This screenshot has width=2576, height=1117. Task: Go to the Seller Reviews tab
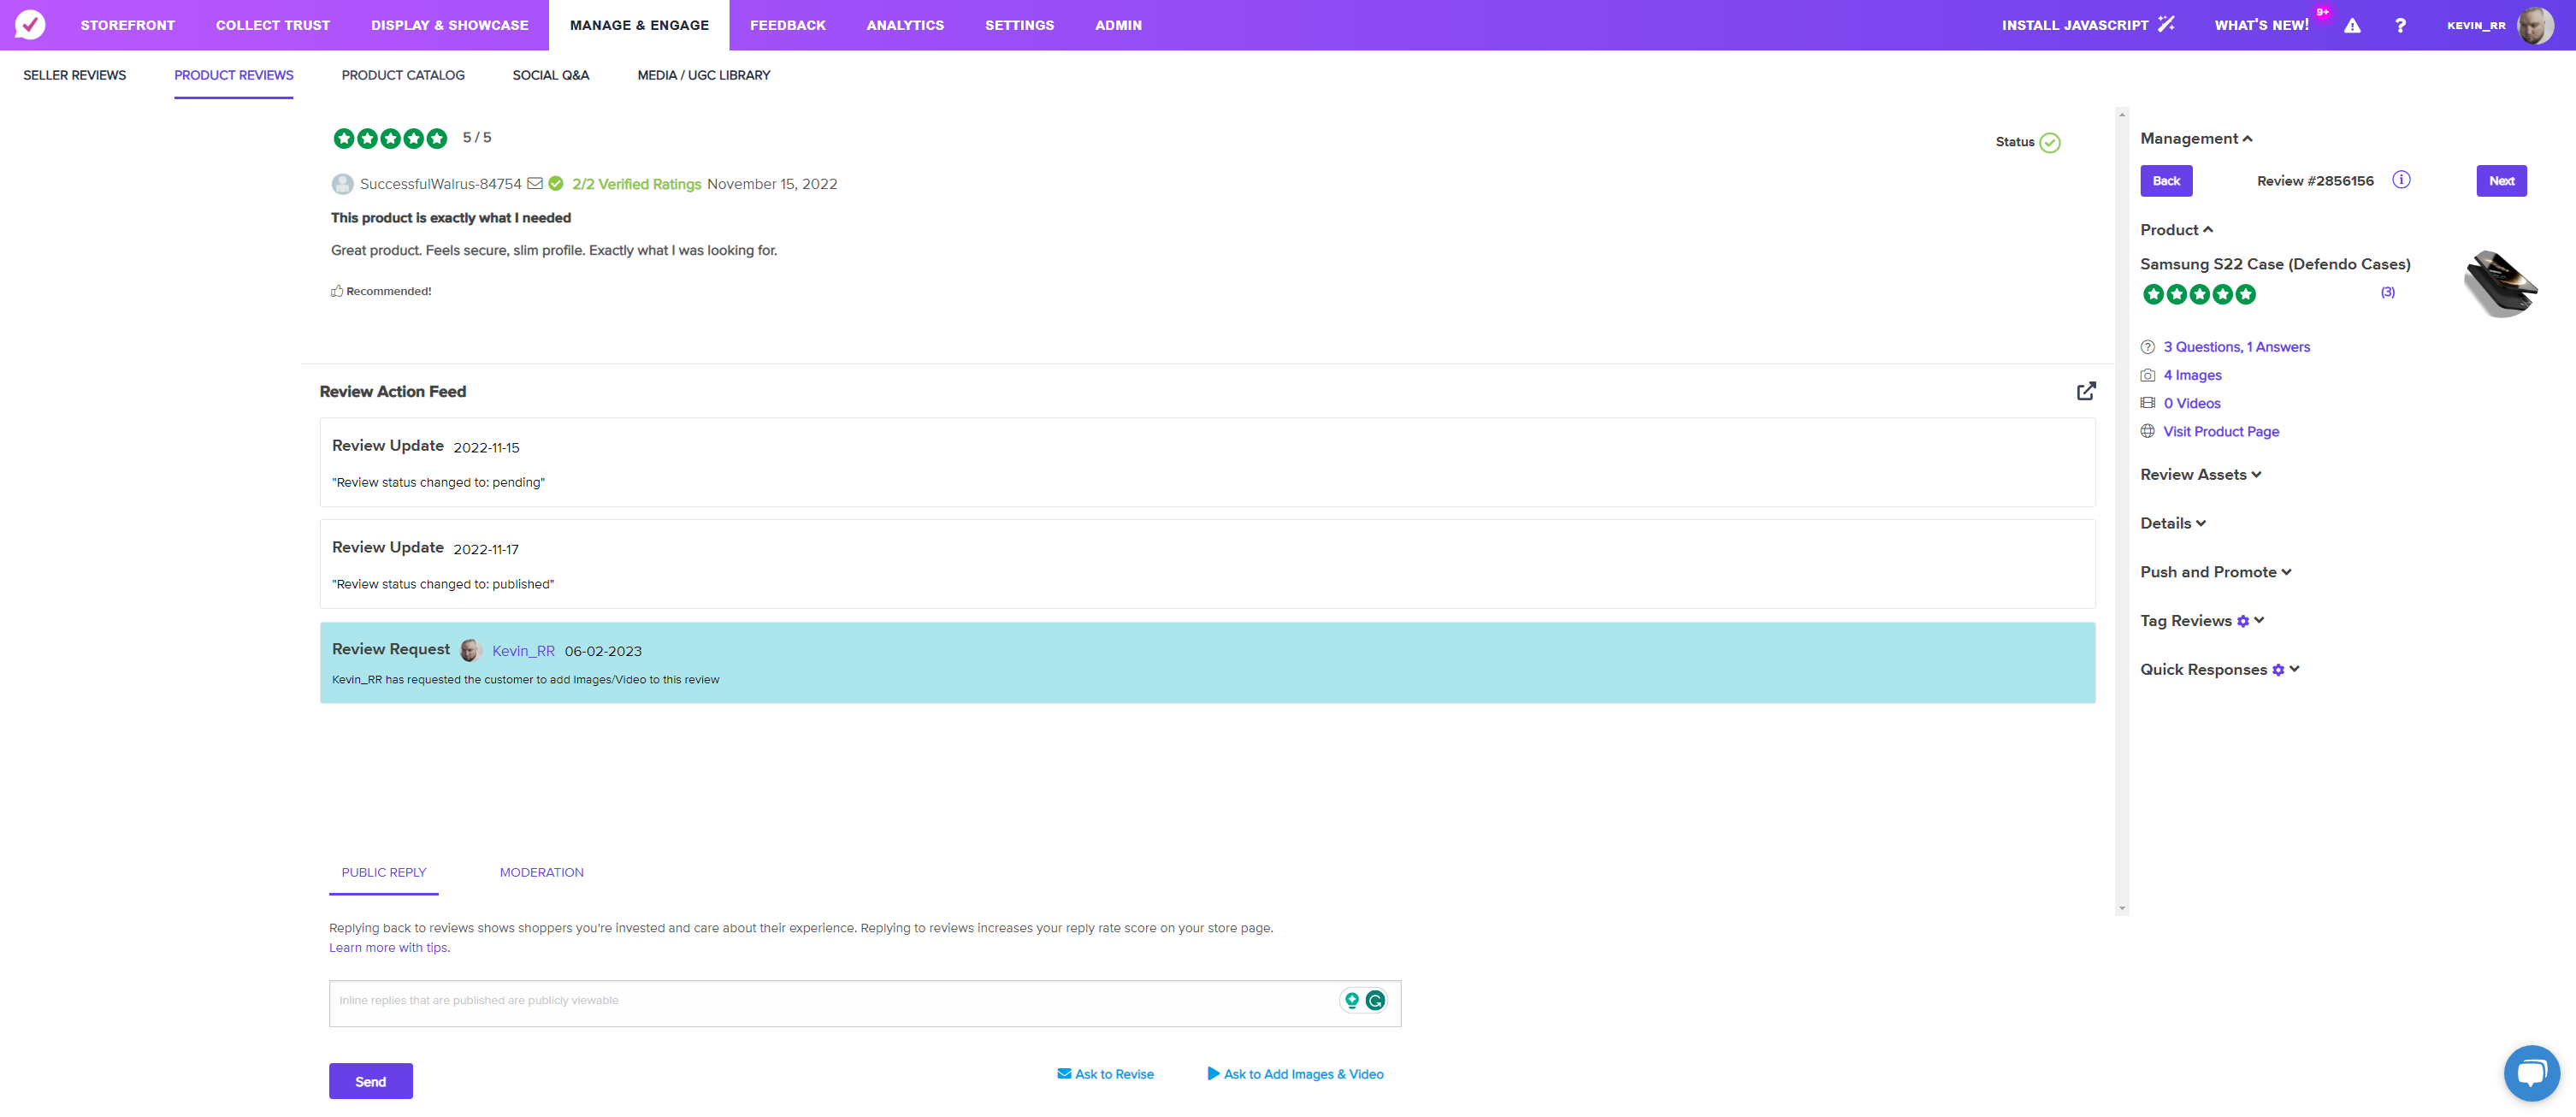(75, 75)
